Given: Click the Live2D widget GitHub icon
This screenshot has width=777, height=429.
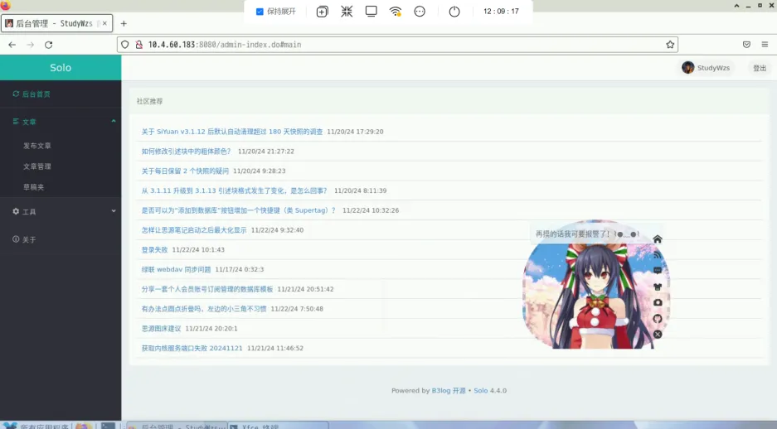Looking at the screenshot, I should pos(658,318).
